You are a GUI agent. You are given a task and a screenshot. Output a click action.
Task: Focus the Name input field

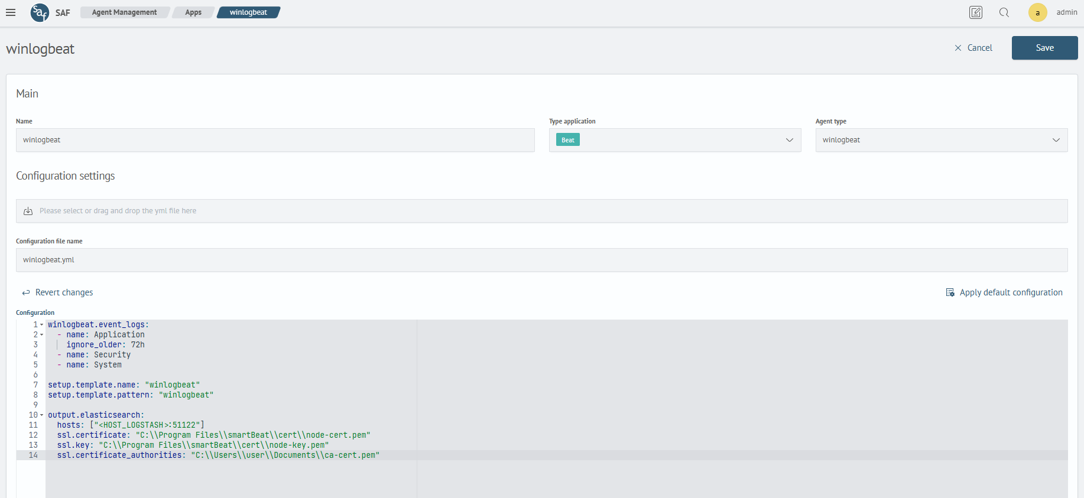pos(275,140)
